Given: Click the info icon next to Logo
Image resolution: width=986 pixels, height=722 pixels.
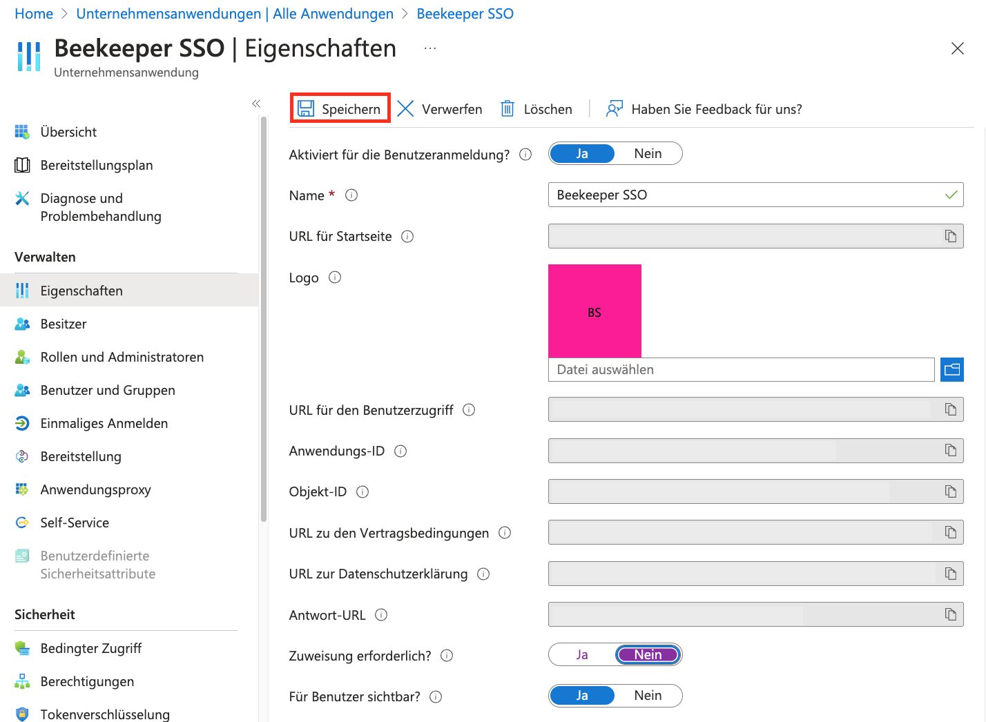Looking at the screenshot, I should (335, 277).
